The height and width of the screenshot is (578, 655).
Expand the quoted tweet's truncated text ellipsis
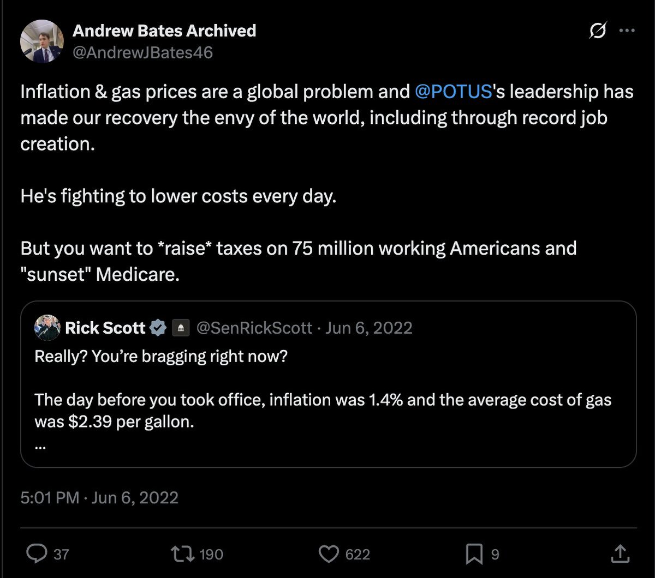[39, 446]
